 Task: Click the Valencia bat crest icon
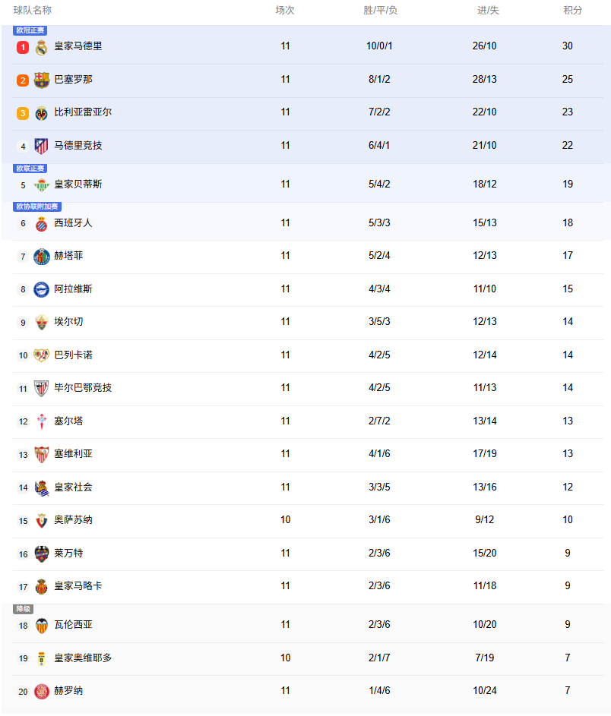[x=42, y=625]
